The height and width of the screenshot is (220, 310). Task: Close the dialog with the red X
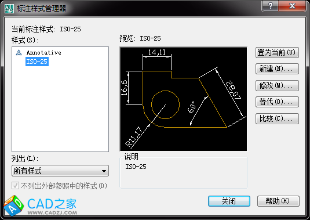(x=292, y=6)
